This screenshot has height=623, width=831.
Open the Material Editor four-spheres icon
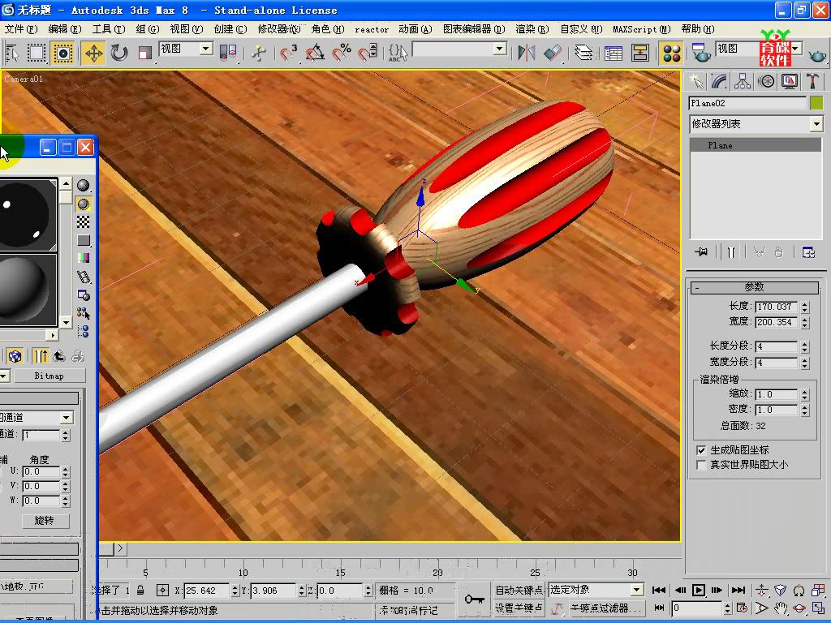(x=672, y=53)
